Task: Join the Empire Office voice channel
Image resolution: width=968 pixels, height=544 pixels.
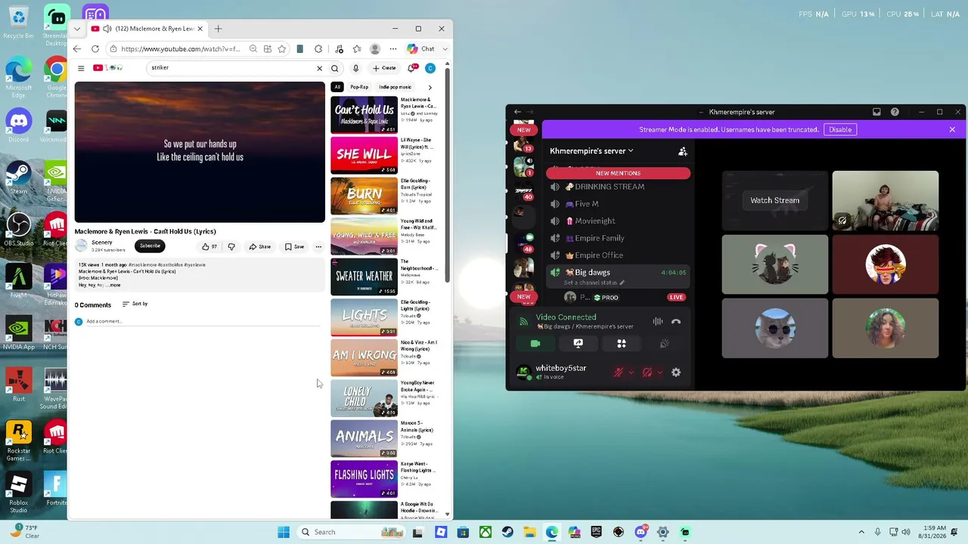Action: [617, 255]
